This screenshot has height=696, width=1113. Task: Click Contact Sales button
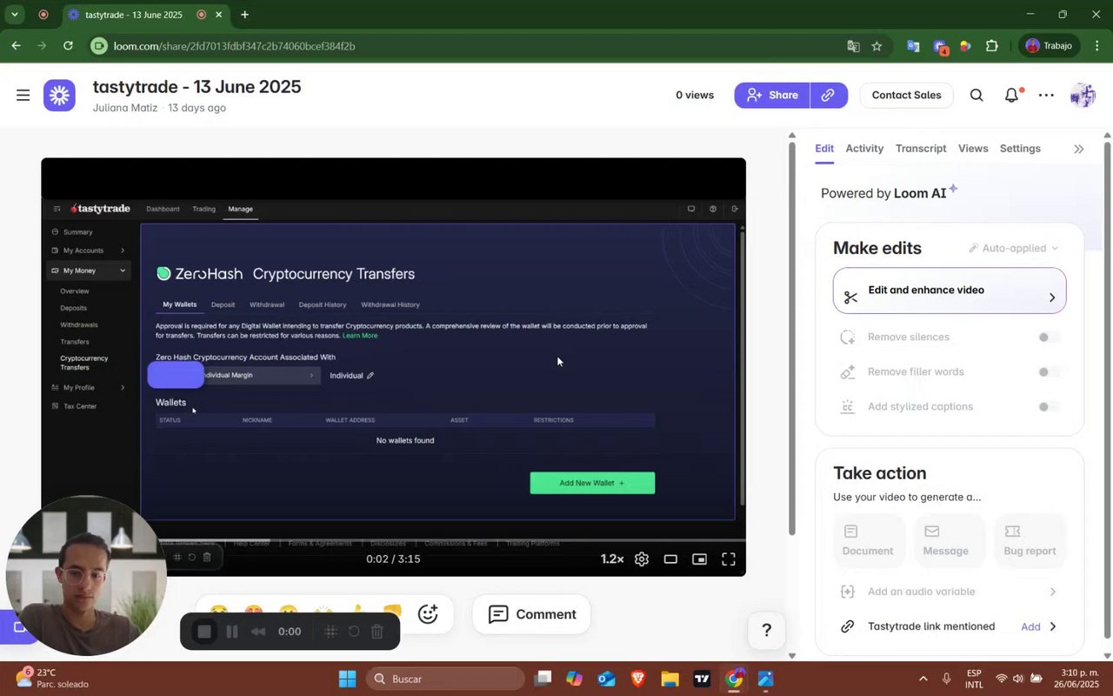pyautogui.click(x=906, y=95)
